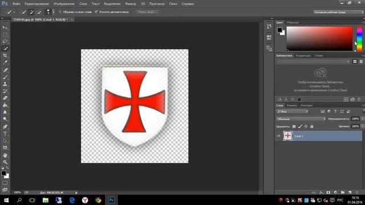Click the New selection mode icon
365x205 pixels.
pos(24,12)
